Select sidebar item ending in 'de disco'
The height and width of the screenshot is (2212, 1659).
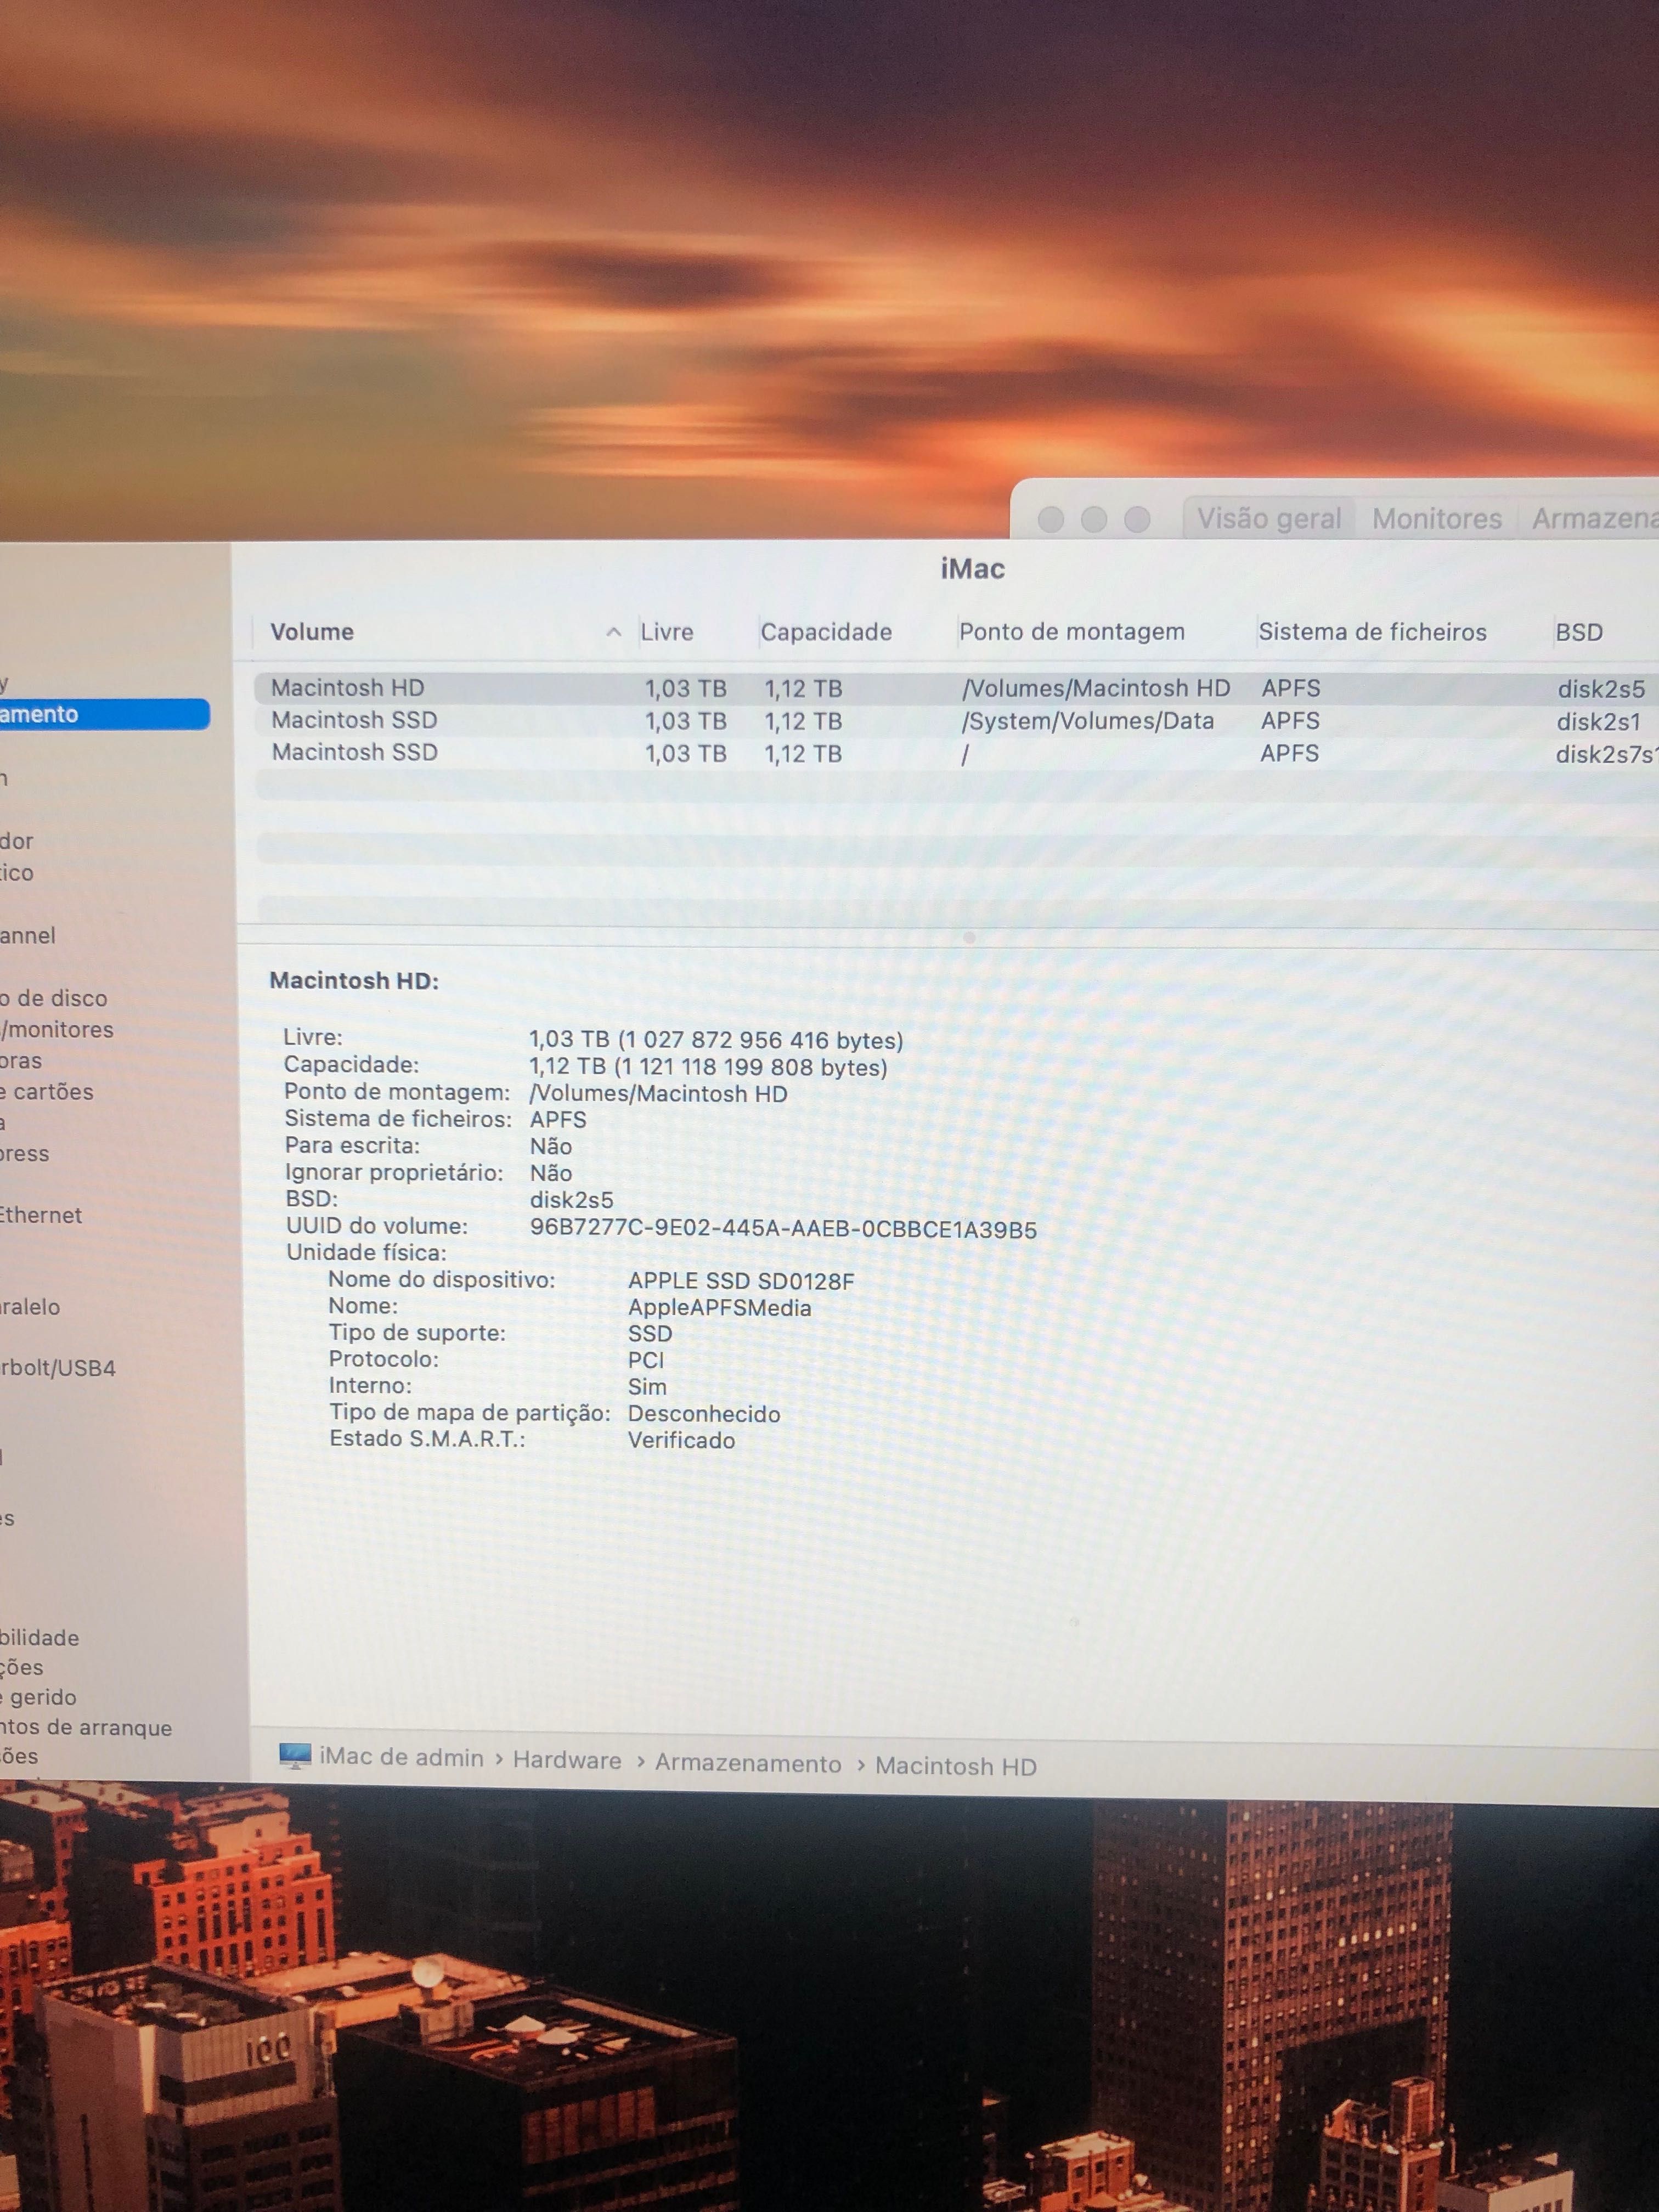(53, 998)
